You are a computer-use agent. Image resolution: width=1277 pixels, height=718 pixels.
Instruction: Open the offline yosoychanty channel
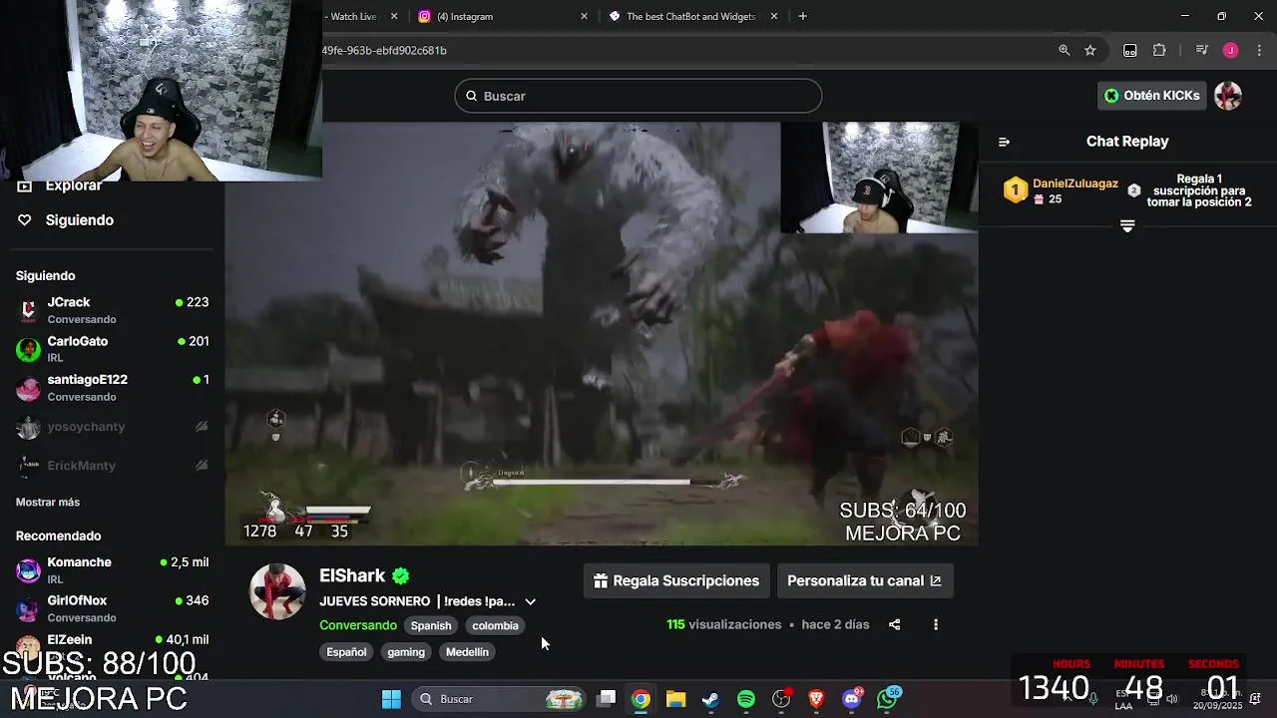pos(112,427)
